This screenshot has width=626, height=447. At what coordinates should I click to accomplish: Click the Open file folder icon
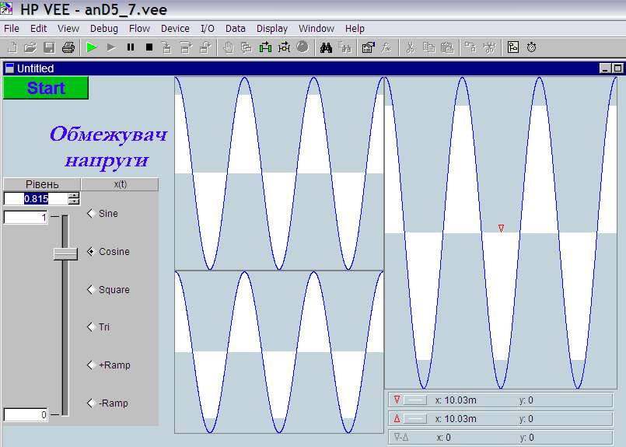click(x=30, y=47)
